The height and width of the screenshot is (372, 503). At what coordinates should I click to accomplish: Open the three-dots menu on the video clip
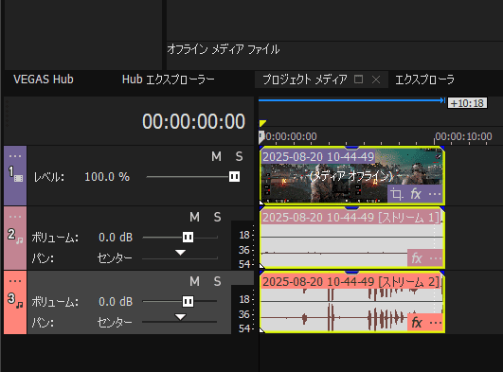click(435, 194)
